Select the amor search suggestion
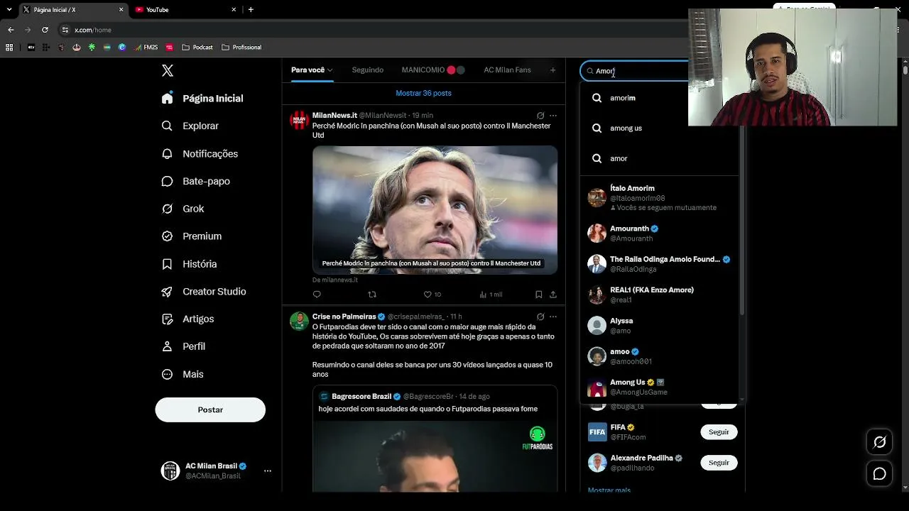909x511 pixels. point(660,158)
